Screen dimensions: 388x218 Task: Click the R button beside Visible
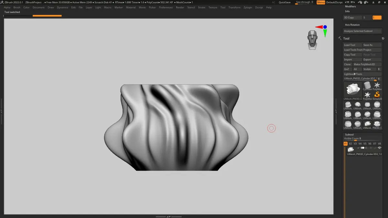click(x=379, y=69)
